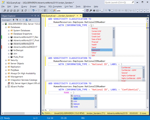Expand the AdventureWorks2019 database node
The image size is (150, 120).
click(9, 44)
